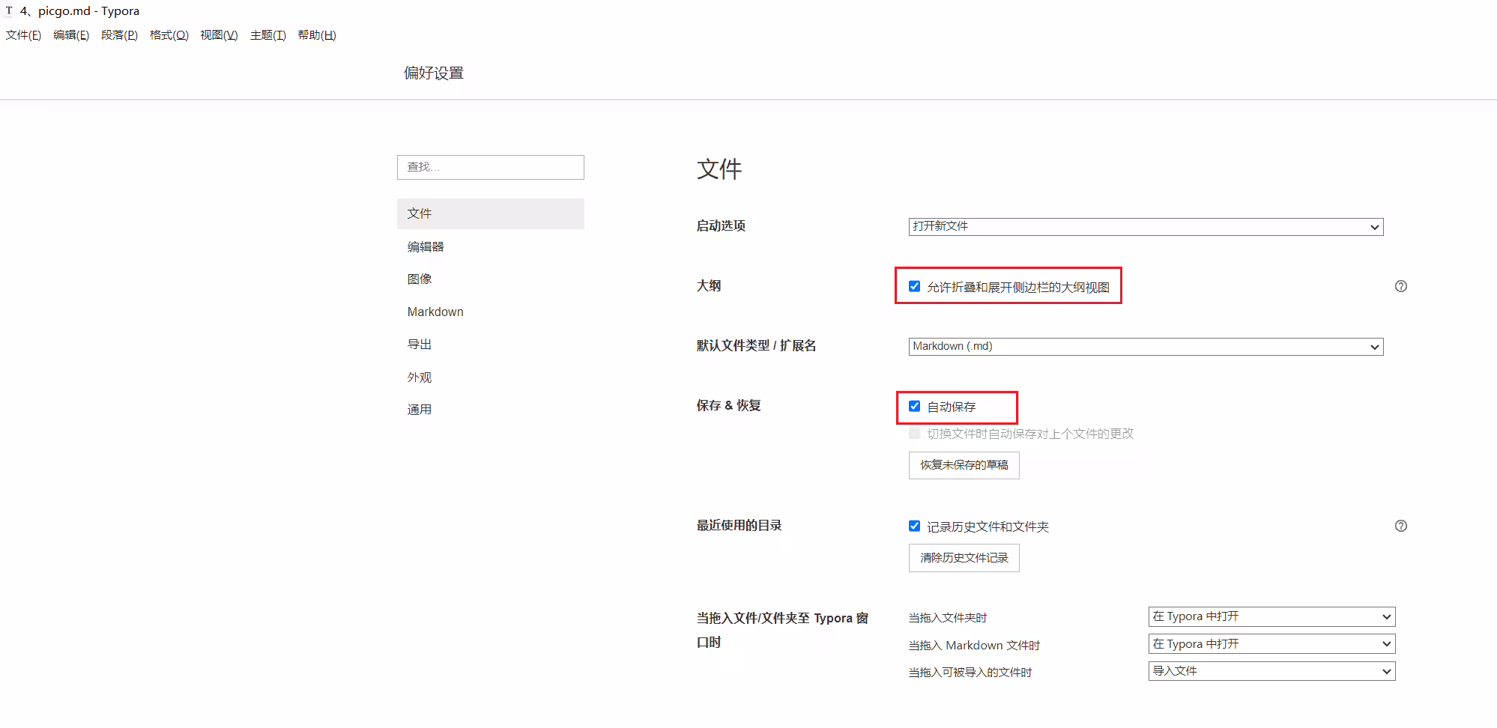
Task: Click the 查找 search field
Action: pos(490,167)
